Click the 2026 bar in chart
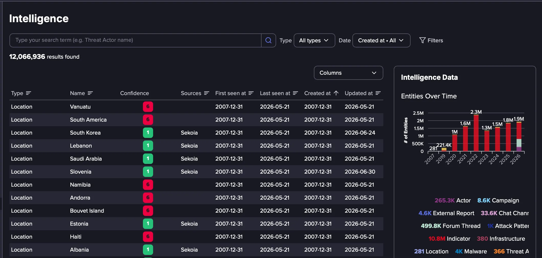Image resolution: width=542 pixels, height=258 pixels. (519, 136)
